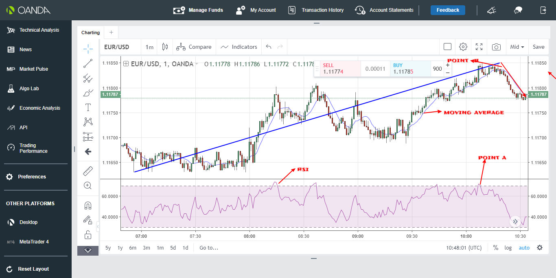The height and width of the screenshot is (278, 556).
Task: Open the Mid price dropdown
Action: click(x=517, y=47)
